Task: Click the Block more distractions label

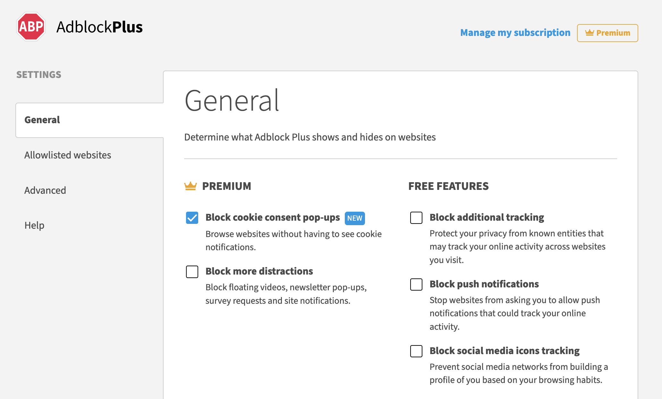Action: tap(259, 271)
